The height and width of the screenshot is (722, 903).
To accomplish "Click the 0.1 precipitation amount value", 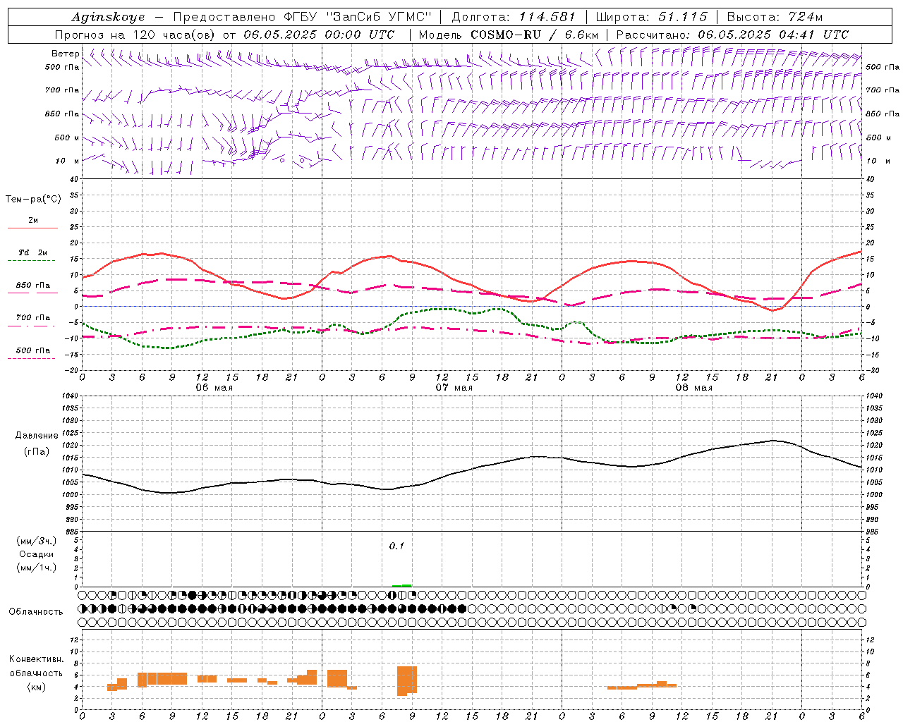I will coord(396,546).
